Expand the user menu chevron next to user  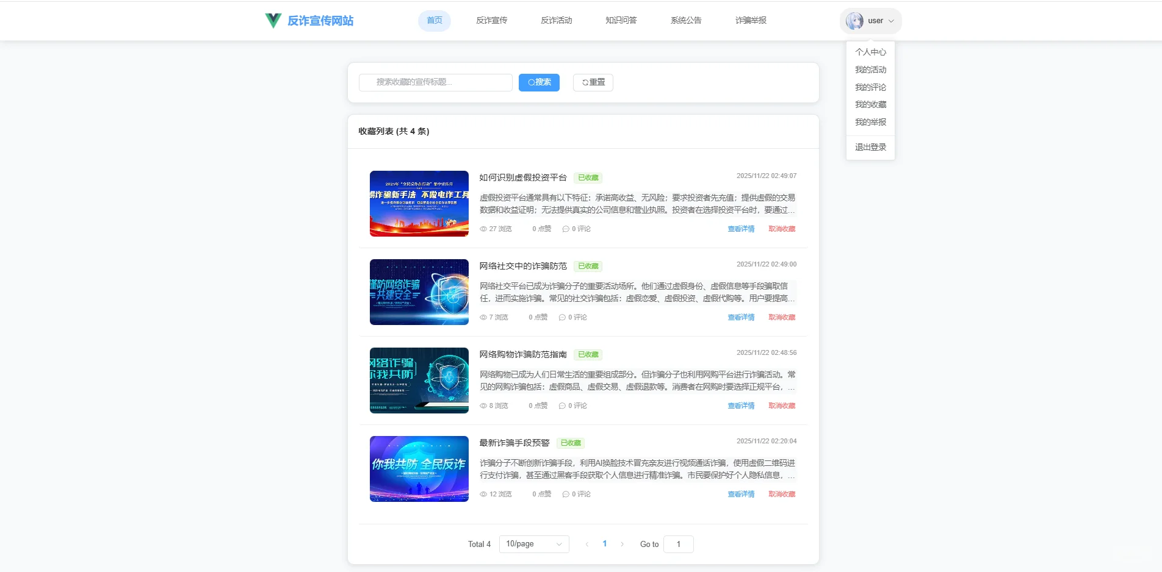[x=892, y=20]
